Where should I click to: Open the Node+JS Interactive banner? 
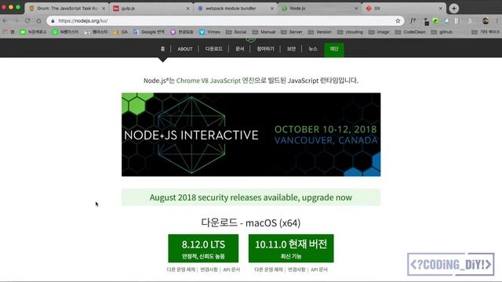click(x=251, y=135)
